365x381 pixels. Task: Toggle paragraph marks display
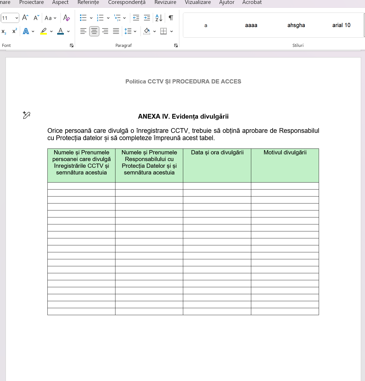171,18
